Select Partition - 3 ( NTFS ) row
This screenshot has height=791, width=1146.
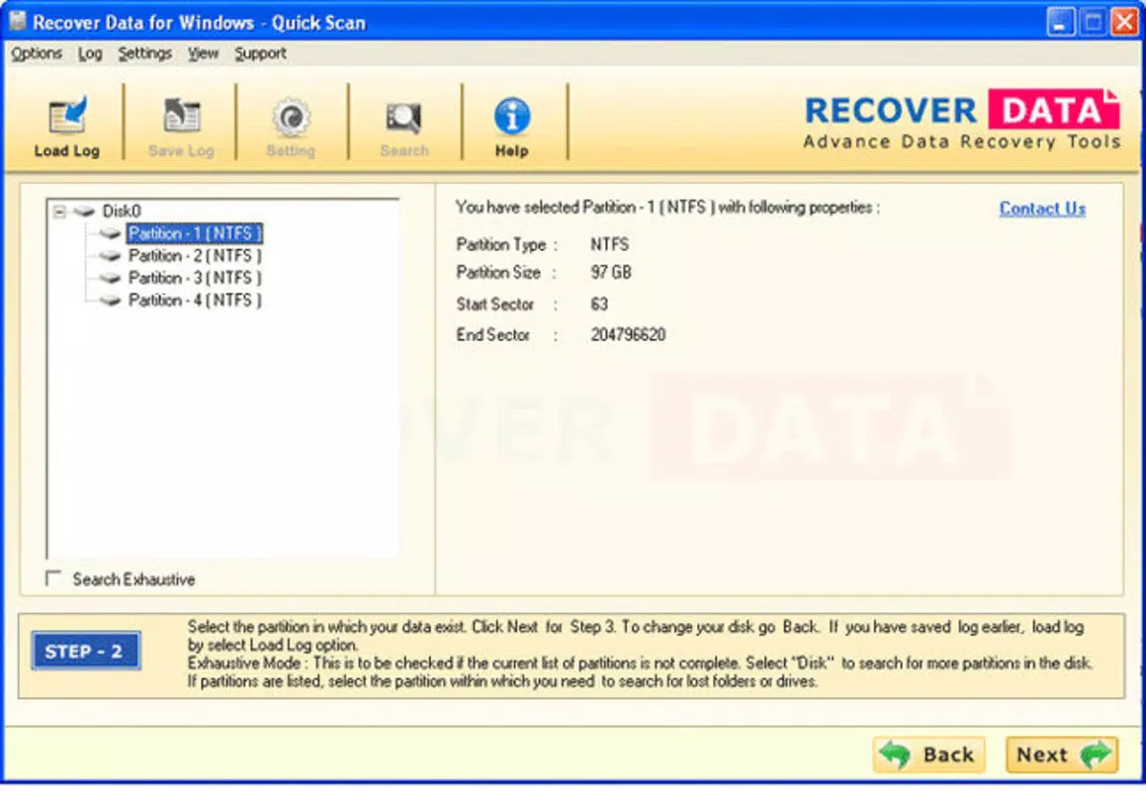coord(195,278)
